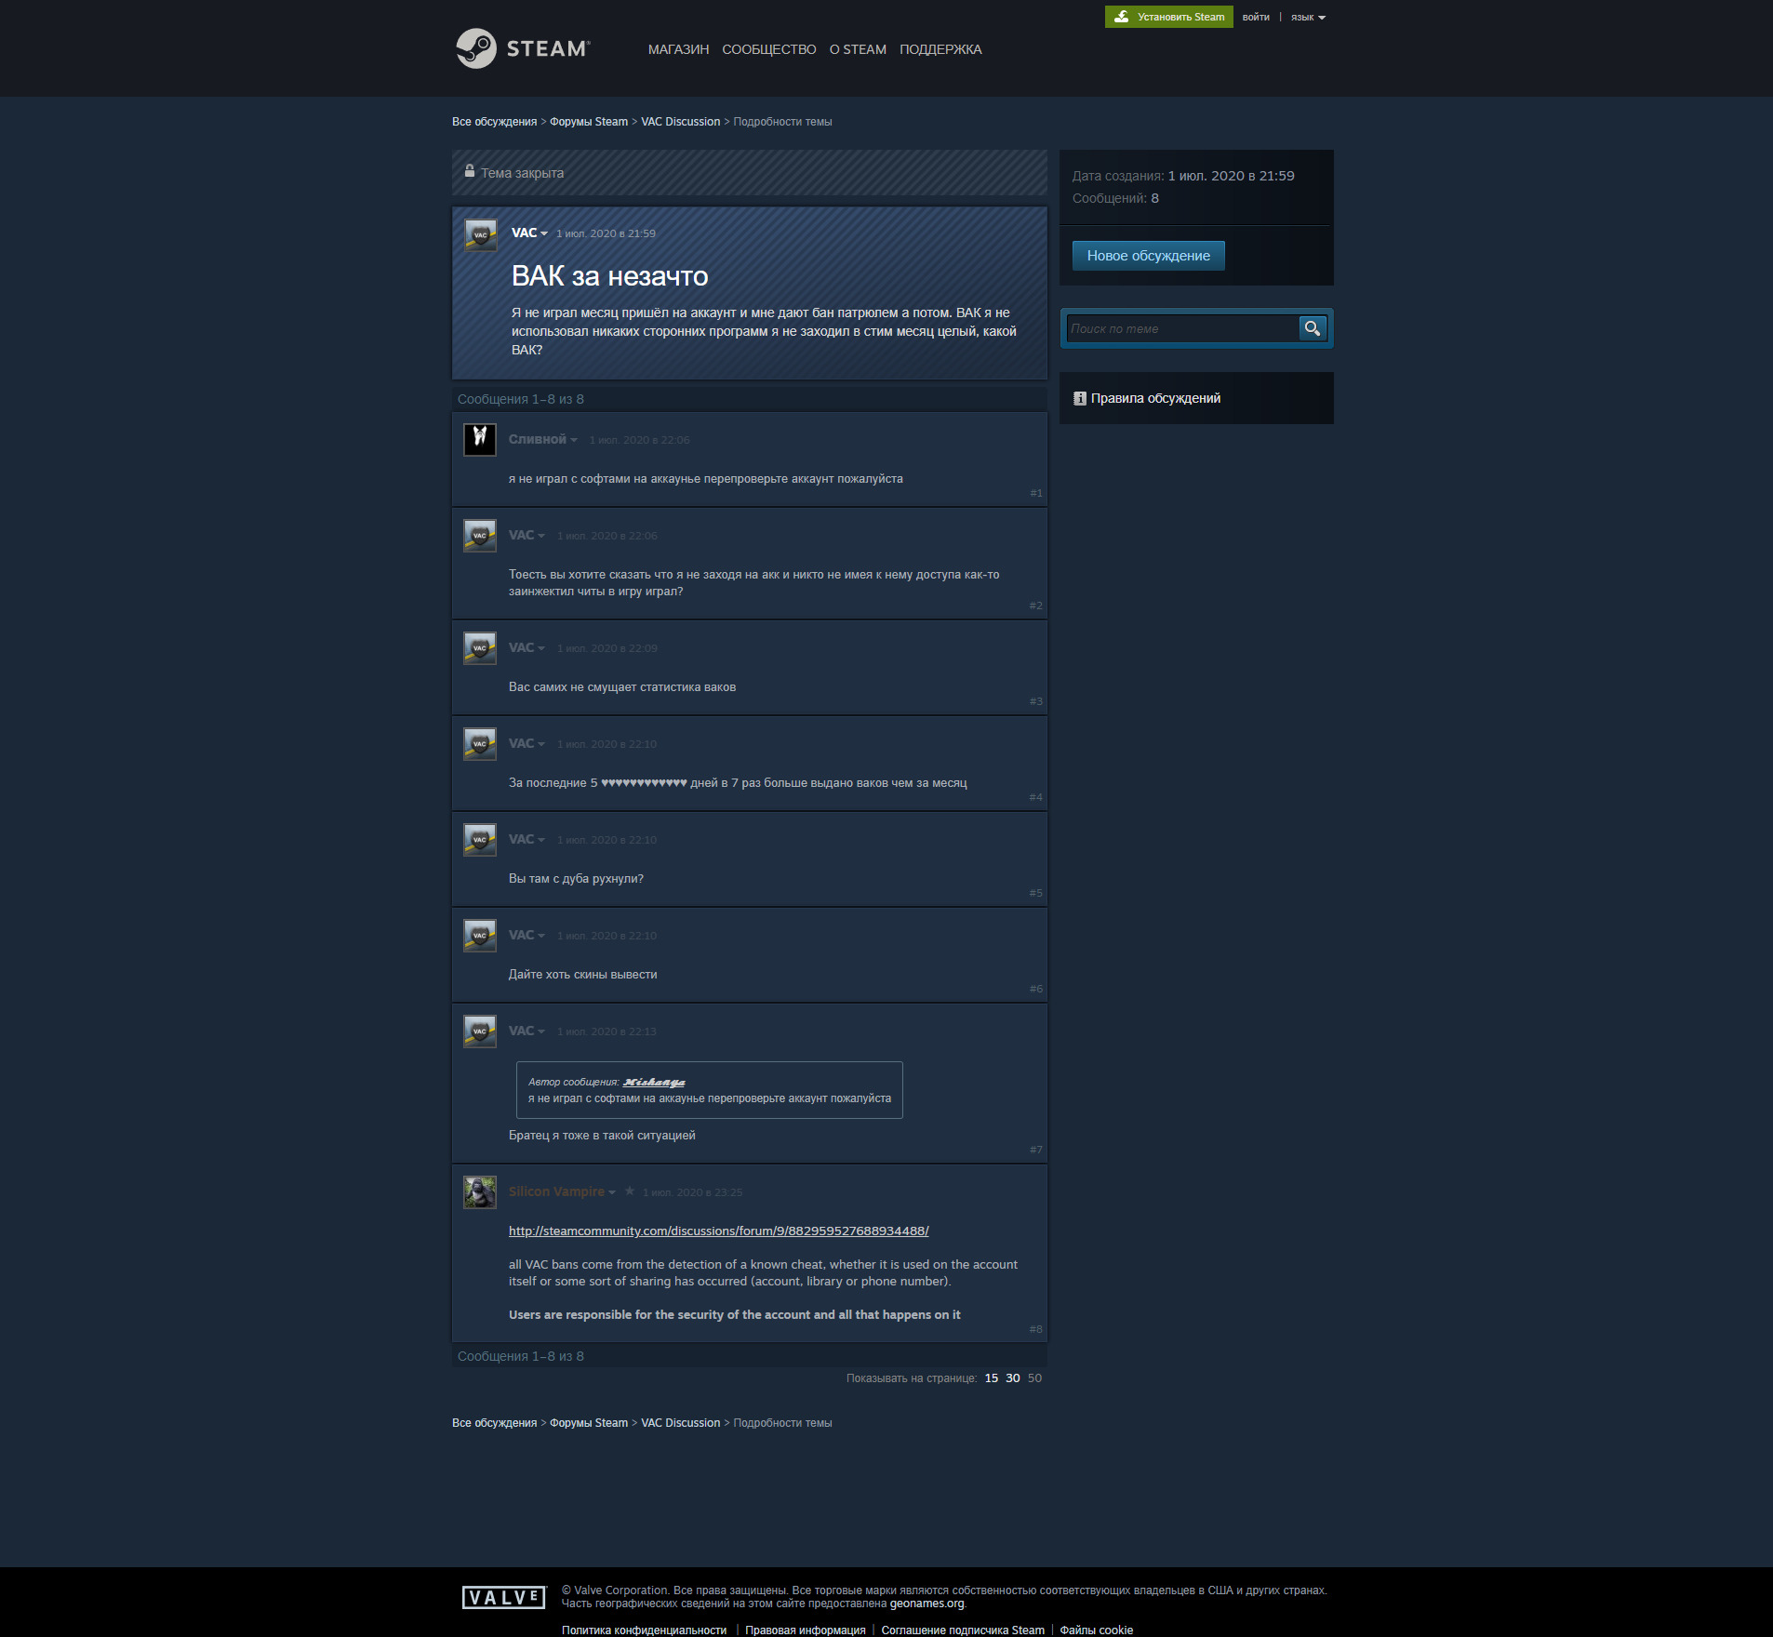Expand the язык language dropdown
This screenshot has width=1773, height=1637.
(x=1308, y=17)
